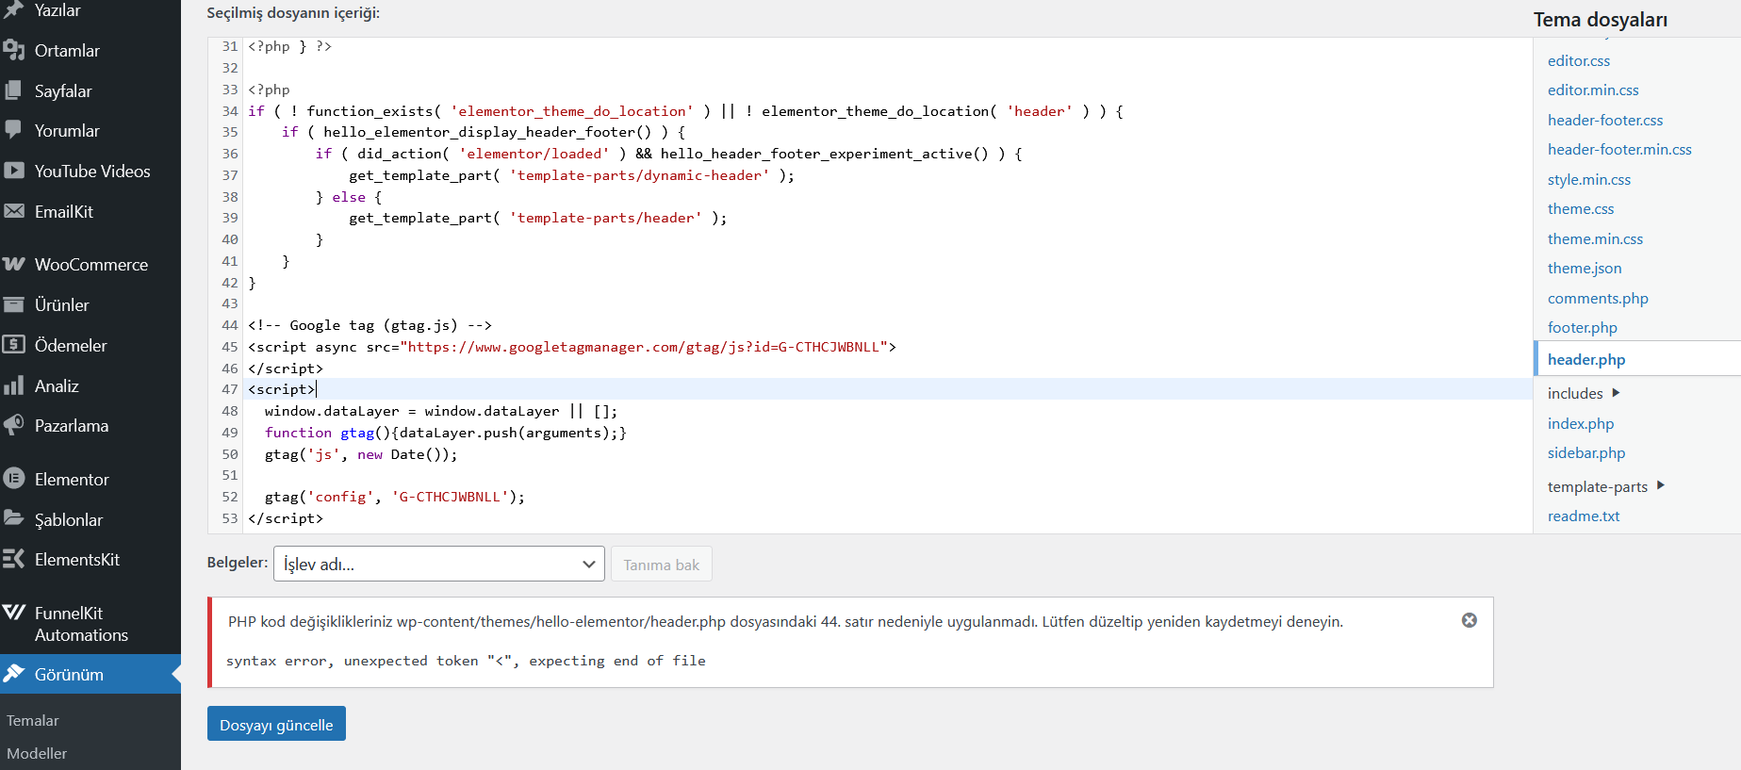This screenshot has width=1741, height=770.
Task: Expand the template-parts folder arrow
Action: coord(1660,485)
